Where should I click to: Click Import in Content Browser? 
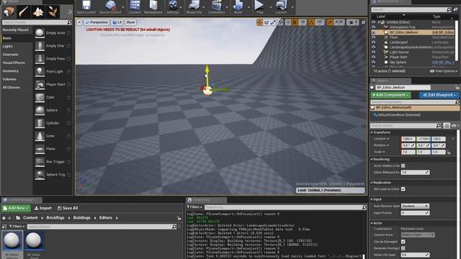(43, 208)
